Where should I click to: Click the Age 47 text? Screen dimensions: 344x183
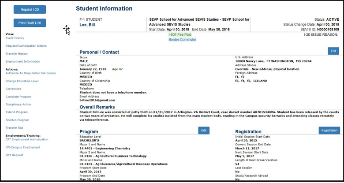tap(117, 69)
